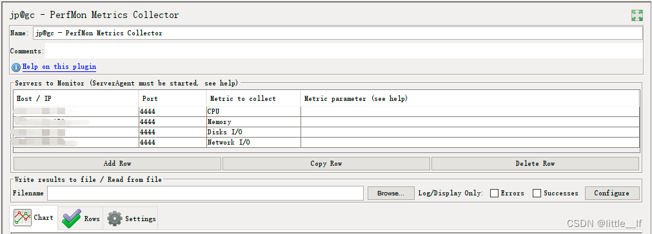Click the Browse... button
The image size is (652, 234).
point(391,194)
